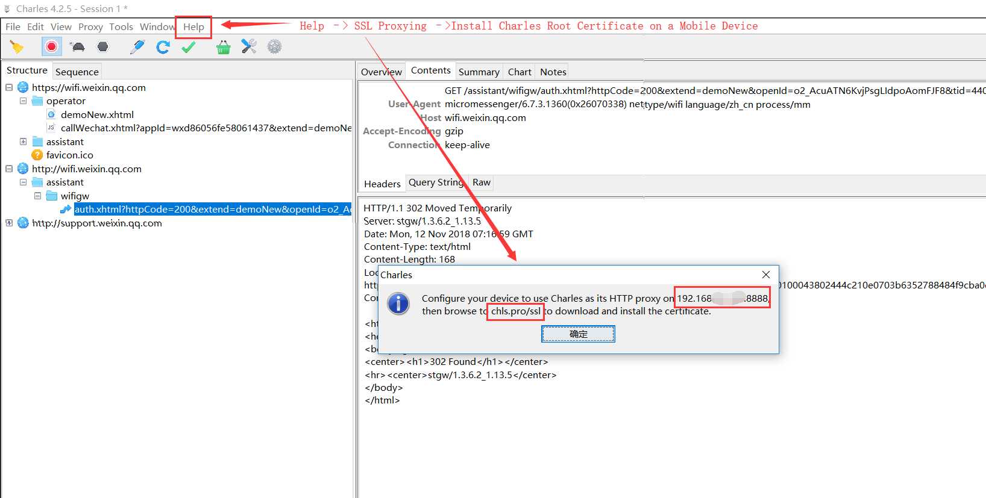
Task: Click the pen Compose icon
Action: [x=137, y=47]
